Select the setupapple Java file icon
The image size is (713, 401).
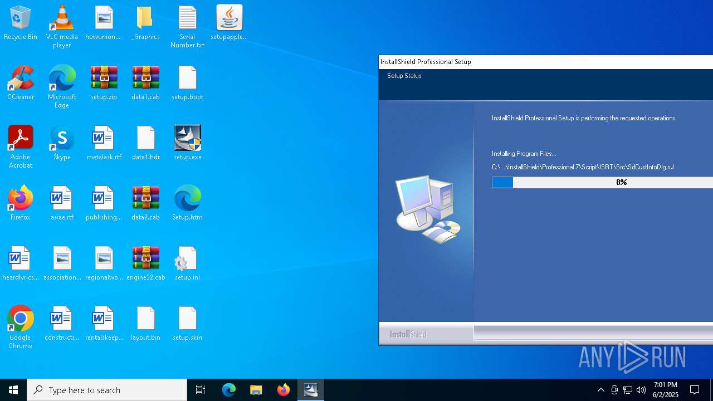pos(229,23)
